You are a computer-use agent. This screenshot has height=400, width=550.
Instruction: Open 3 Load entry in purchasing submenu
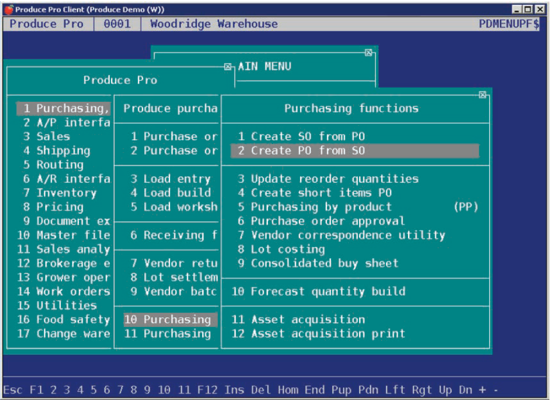(171, 179)
